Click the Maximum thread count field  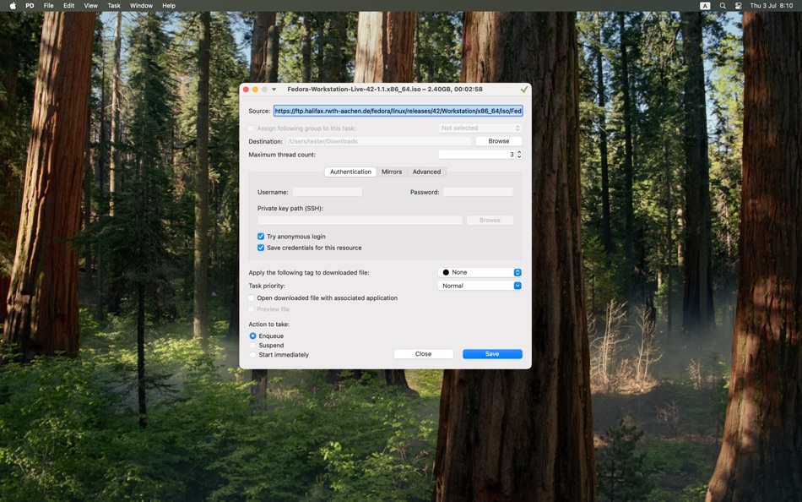click(477, 154)
